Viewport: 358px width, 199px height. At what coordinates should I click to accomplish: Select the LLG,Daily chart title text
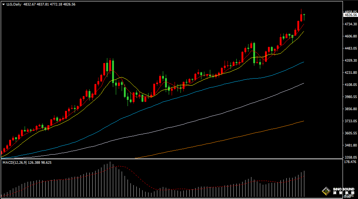14,4
